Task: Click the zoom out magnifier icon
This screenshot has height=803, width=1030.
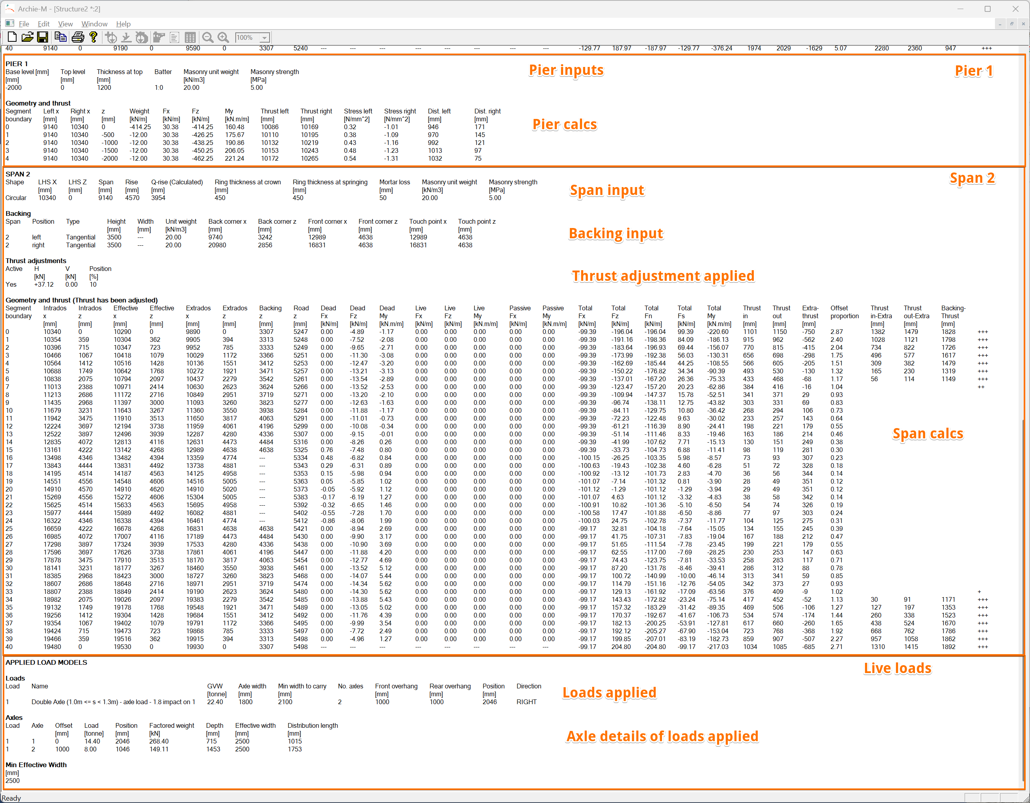Action: click(208, 38)
